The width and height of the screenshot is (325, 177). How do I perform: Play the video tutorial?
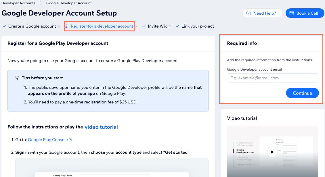[272, 152]
